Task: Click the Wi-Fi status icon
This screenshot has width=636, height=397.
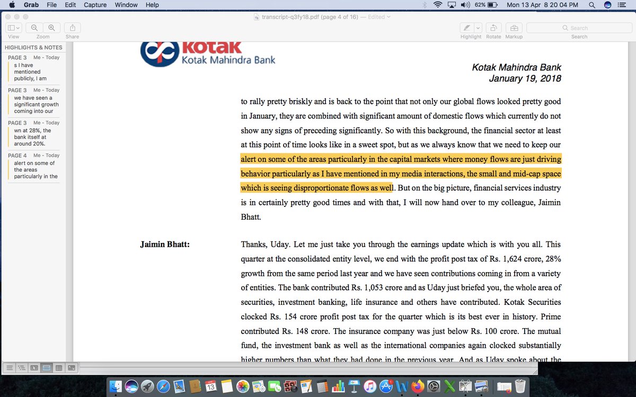Action: [437, 5]
